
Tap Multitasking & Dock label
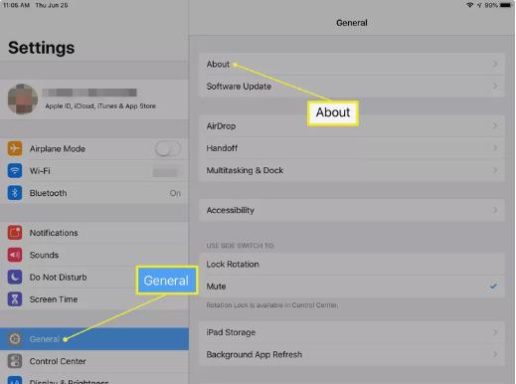pyautogui.click(x=245, y=170)
